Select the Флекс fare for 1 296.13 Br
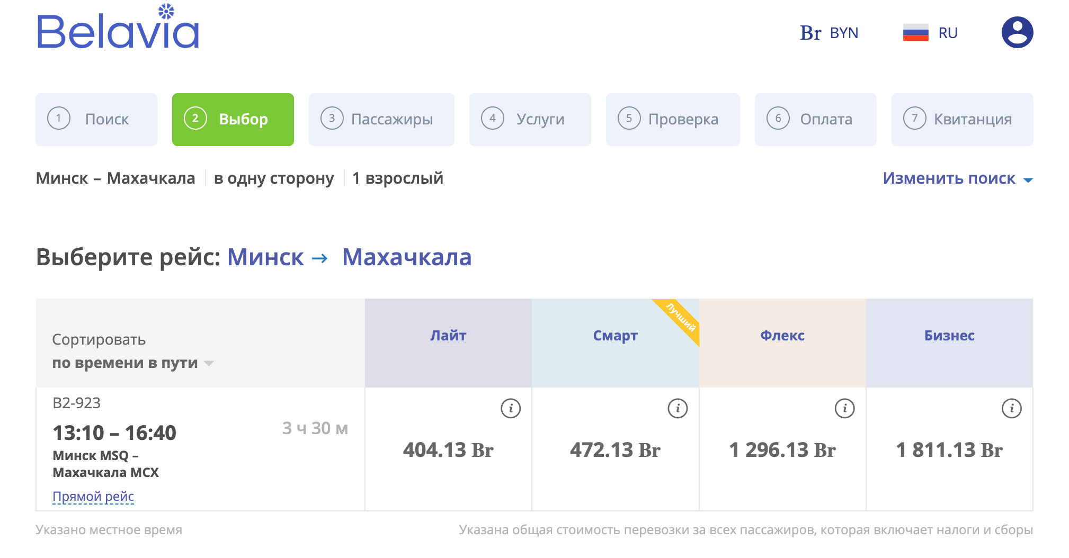 coord(782,450)
